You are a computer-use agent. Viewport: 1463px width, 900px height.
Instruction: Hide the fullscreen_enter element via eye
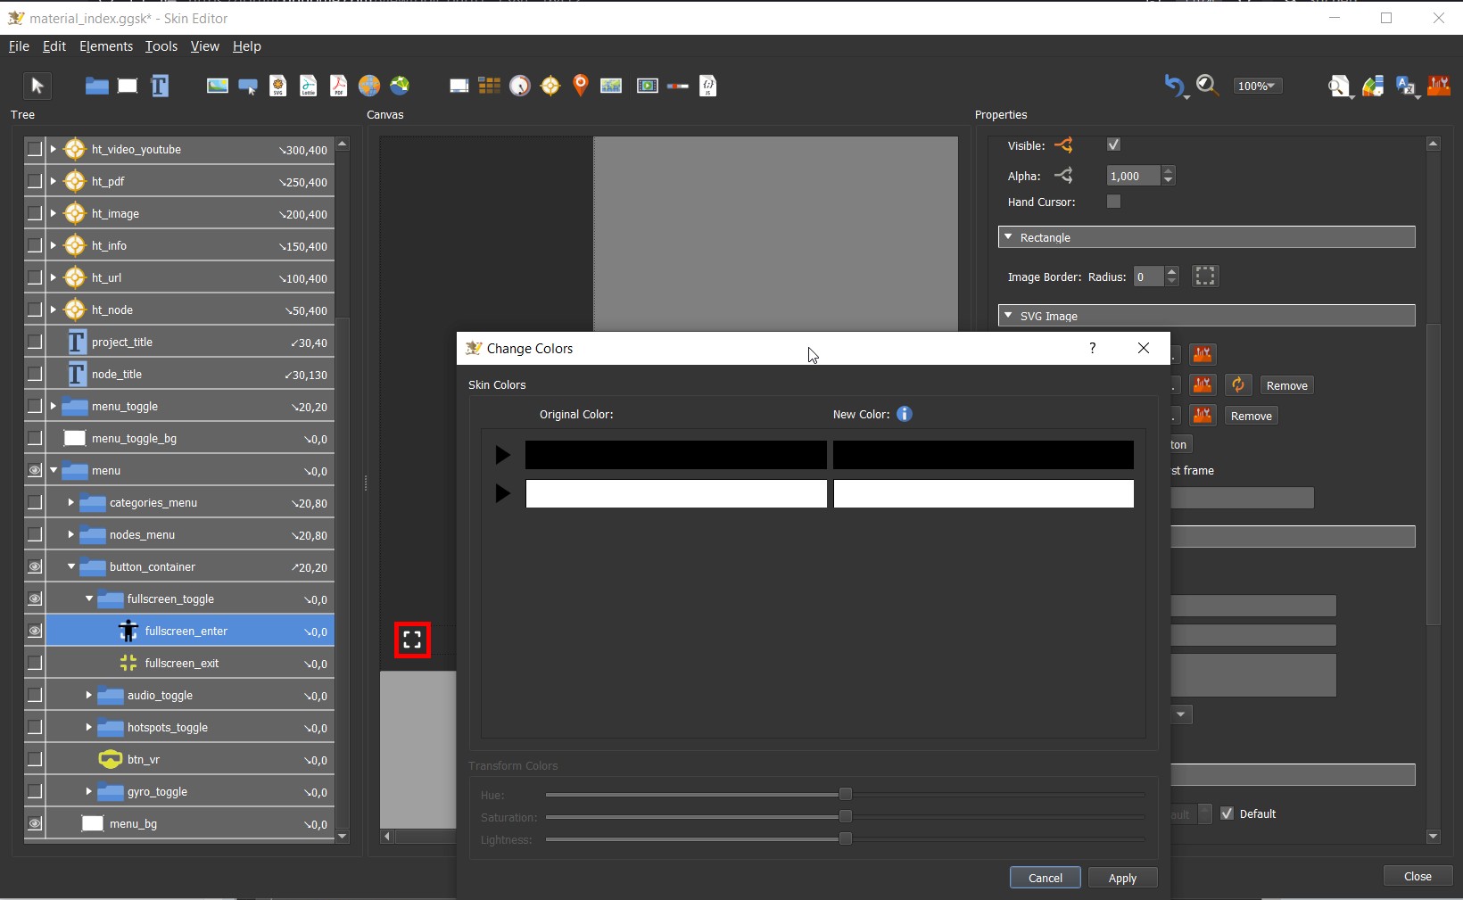pyautogui.click(x=34, y=631)
